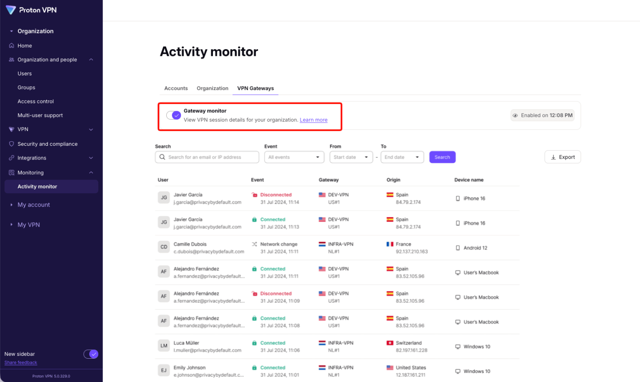Viewport: 640px width, 382px height.
Task: Click the red lock icon at 11:14
Action: tap(254, 195)
